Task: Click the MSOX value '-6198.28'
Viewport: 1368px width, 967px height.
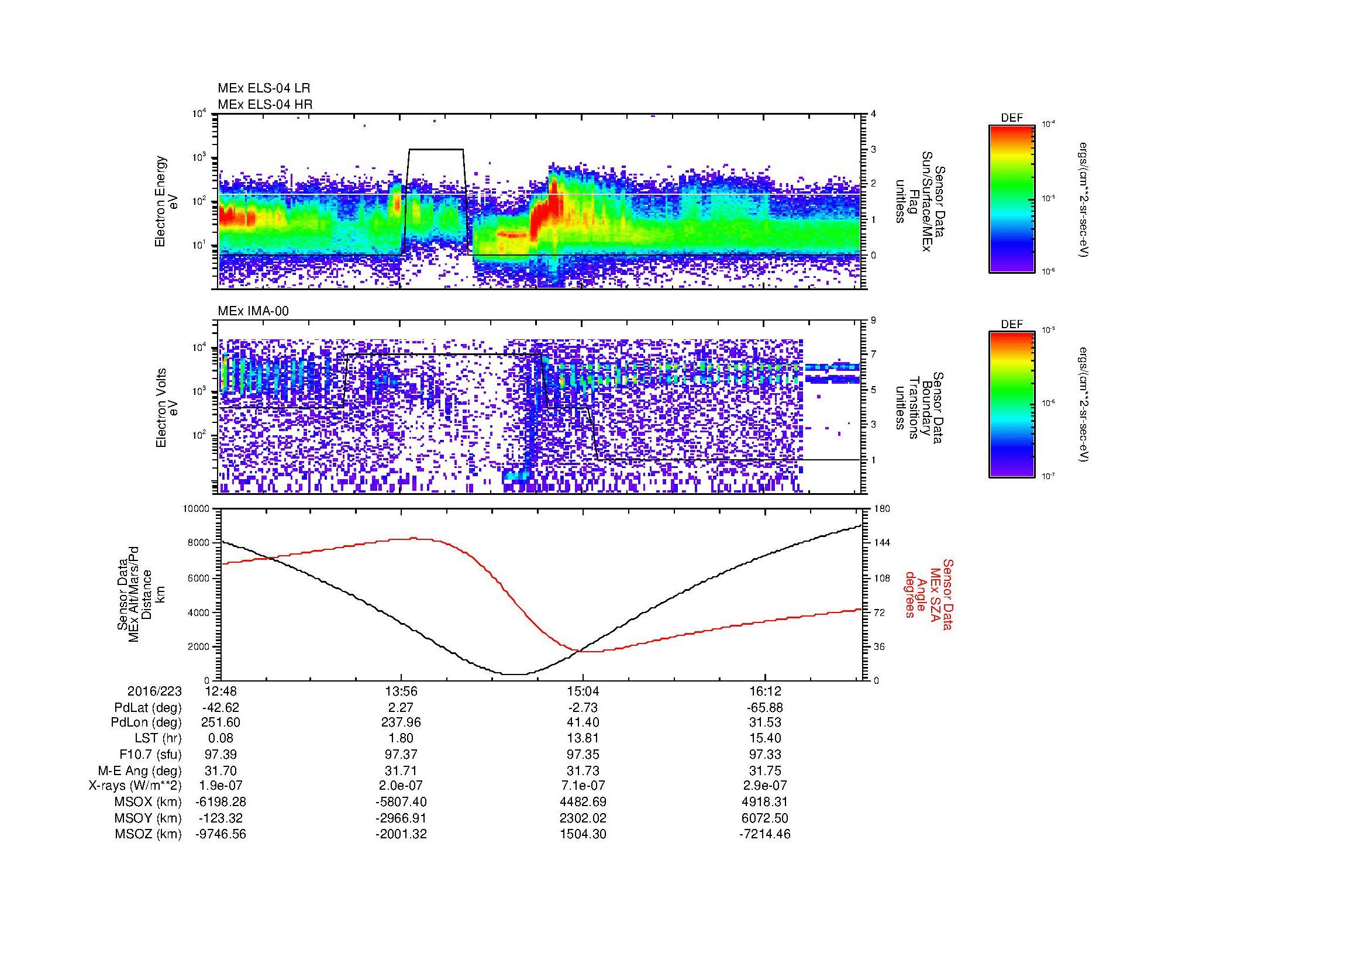Action: [x=220, y=802]
